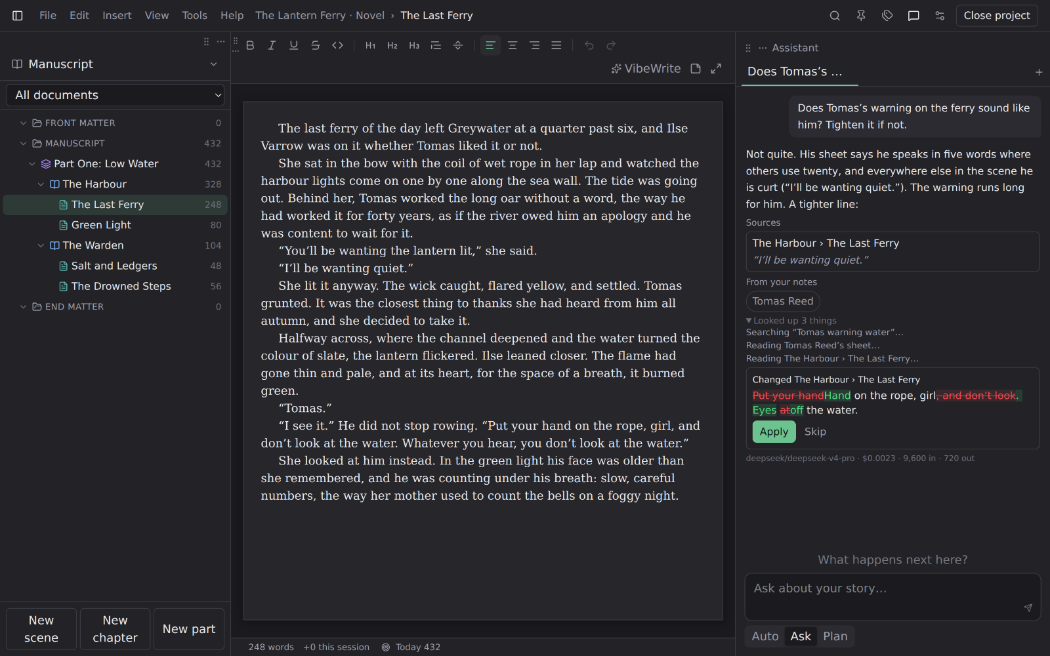Apply underline formatting

[x=293, y=45]
